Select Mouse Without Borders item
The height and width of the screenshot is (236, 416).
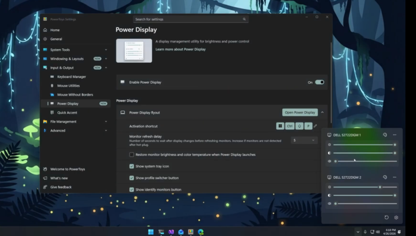pos(76,94)
